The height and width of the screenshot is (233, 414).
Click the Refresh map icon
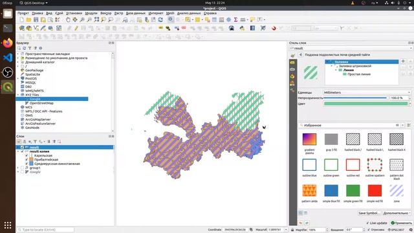[x=160, y=20]
